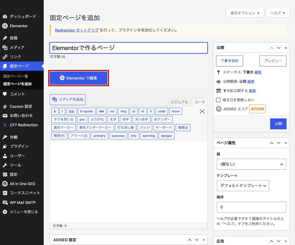The image size is (295, 245).
Task: Expand the Screen Options dropdown
Action: [x=245, y=13]
